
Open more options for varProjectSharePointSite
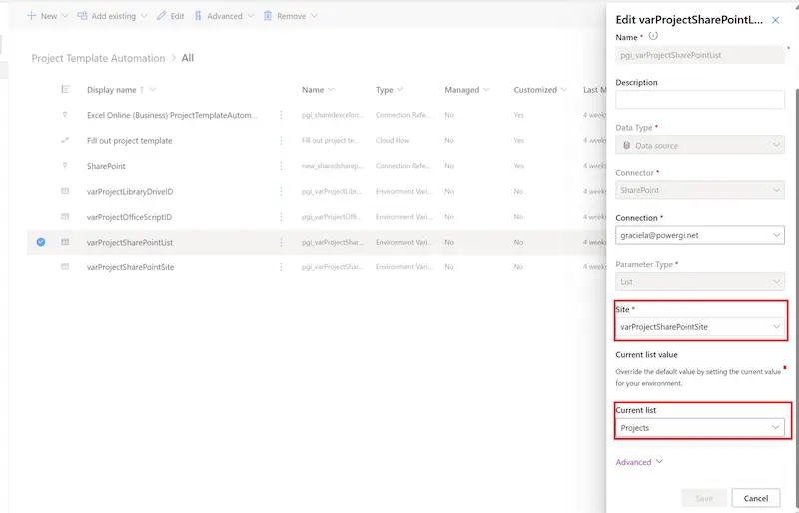coord(281,267)
